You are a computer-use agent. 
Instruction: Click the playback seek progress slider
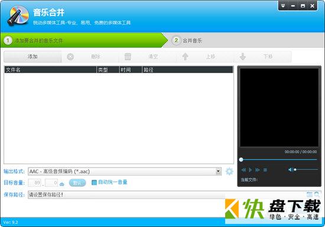pos(278,160)
